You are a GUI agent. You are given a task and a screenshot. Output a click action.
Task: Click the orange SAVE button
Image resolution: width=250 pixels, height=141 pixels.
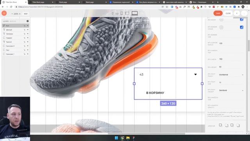point(218,13)
